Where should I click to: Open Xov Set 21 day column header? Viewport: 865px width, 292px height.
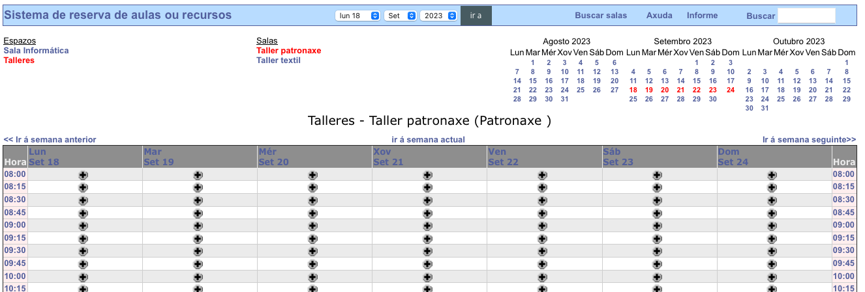coord(388,157)
